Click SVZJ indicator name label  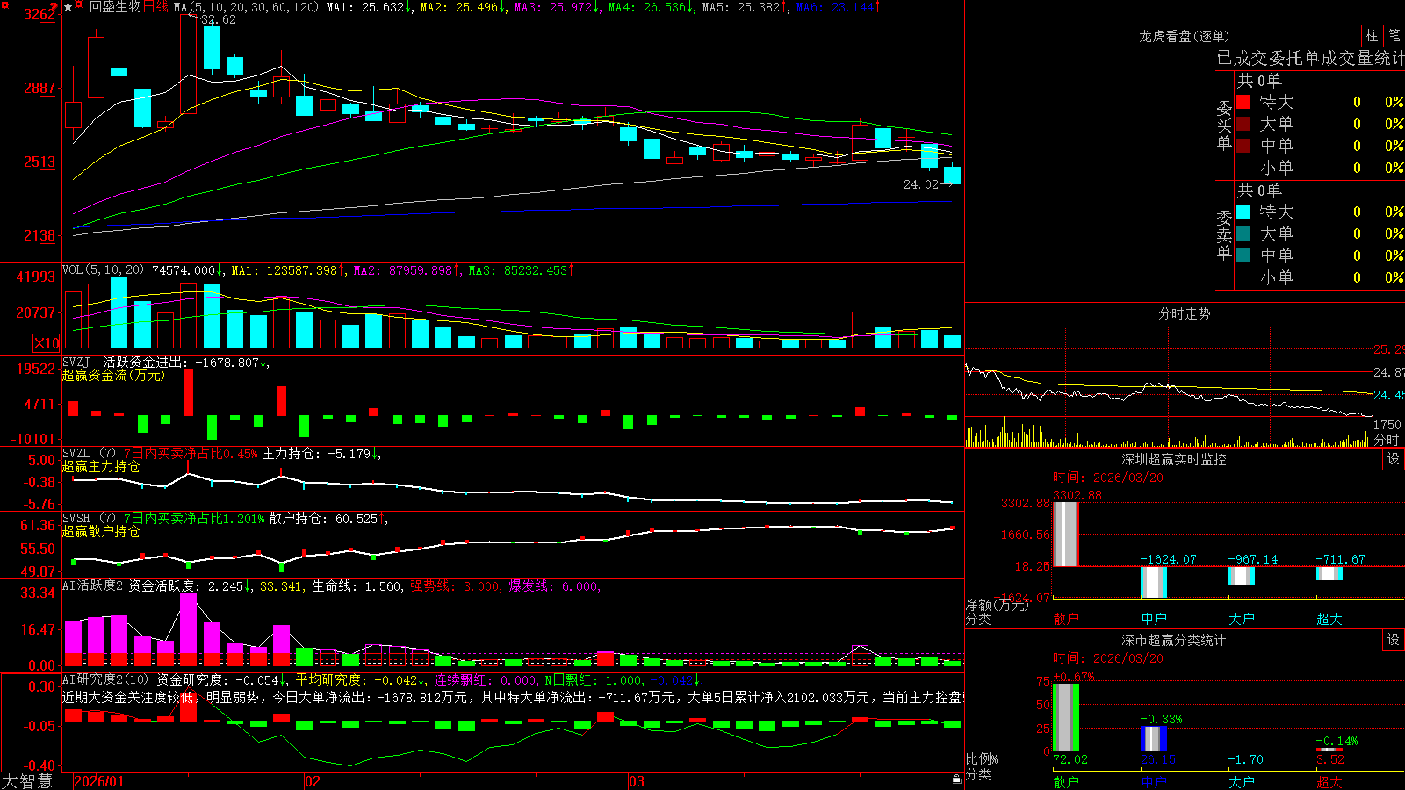point(76,362)
